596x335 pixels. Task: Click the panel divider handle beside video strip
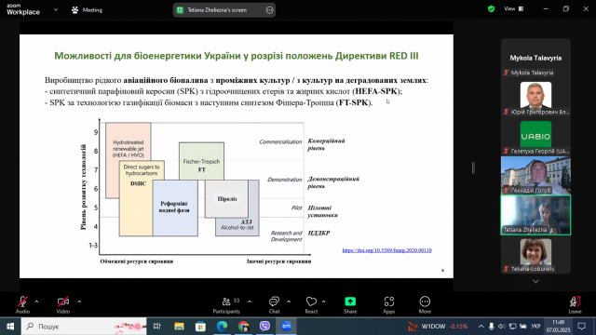click(473, 167)
